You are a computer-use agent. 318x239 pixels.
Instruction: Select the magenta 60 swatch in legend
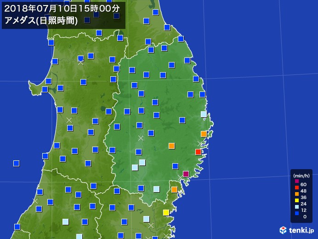(297, 181)
